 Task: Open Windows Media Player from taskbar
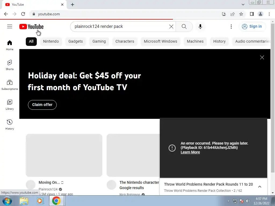(40, 201)
